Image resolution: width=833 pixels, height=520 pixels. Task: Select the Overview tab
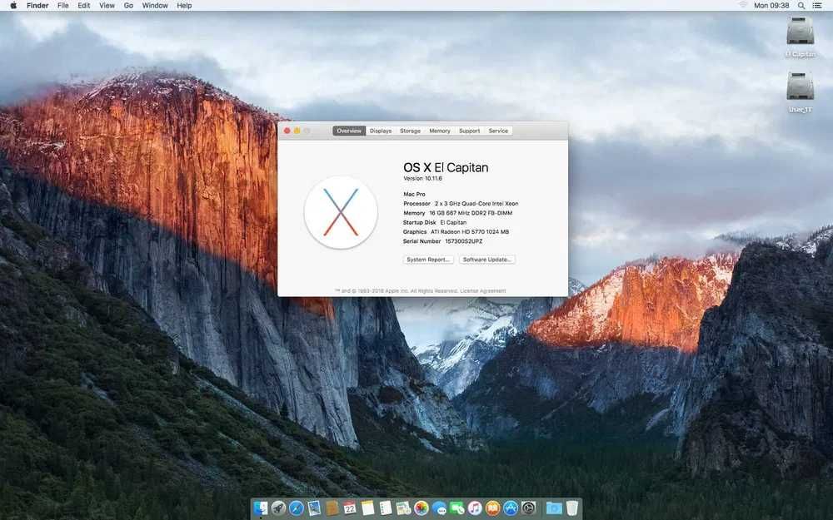[349, 131]
